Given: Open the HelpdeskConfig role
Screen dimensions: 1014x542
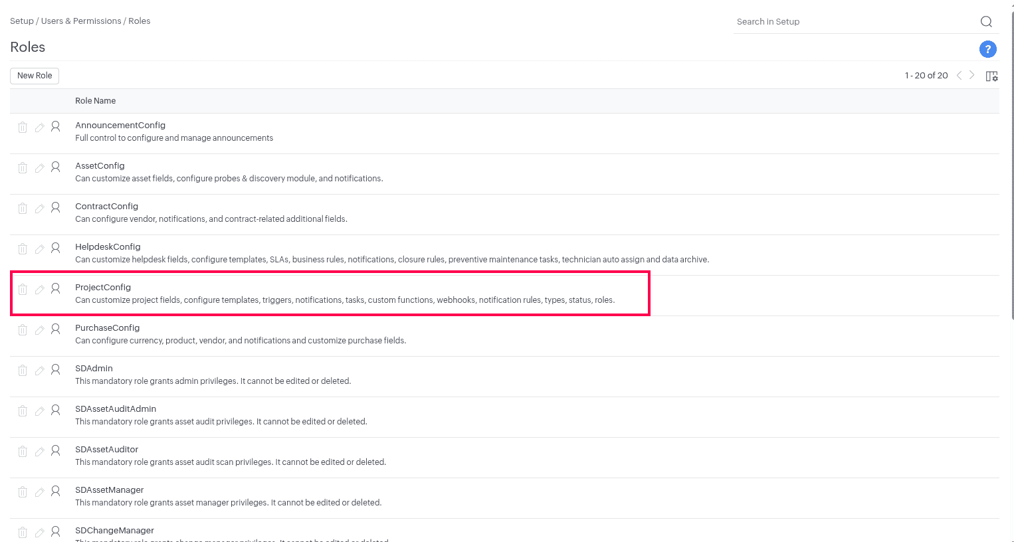Looking at the screenshot, I should click(108, 247).
